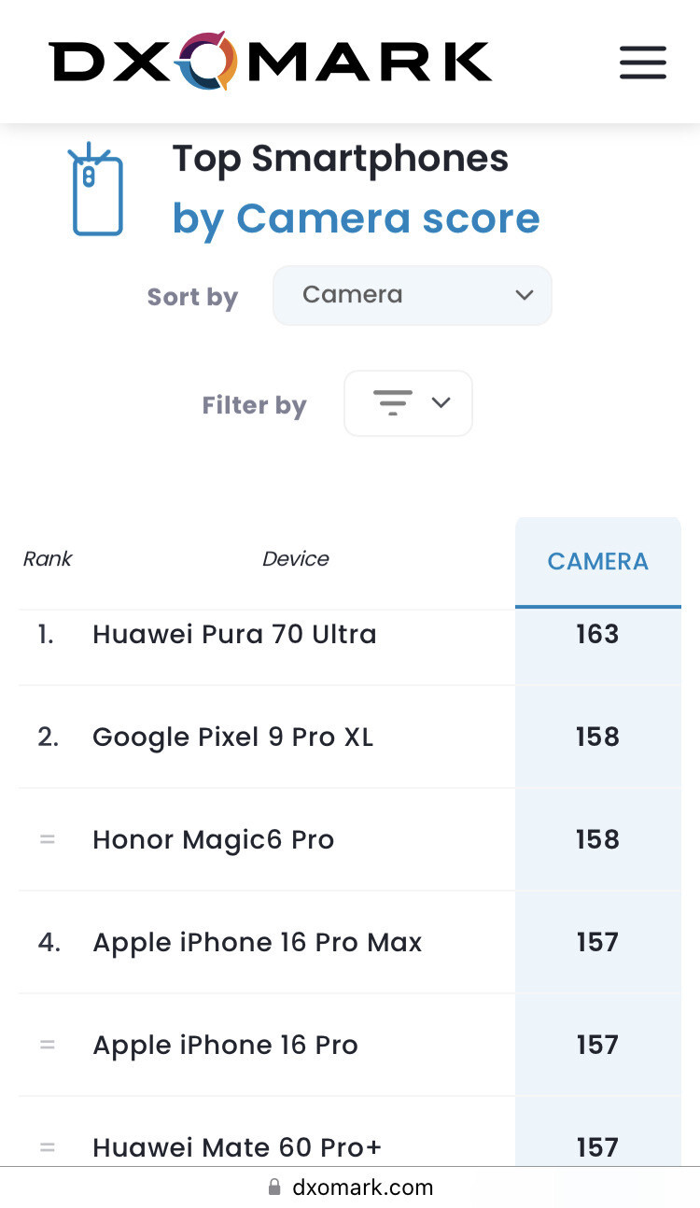Click the padlock icon in the address bar

point(274,1187)
